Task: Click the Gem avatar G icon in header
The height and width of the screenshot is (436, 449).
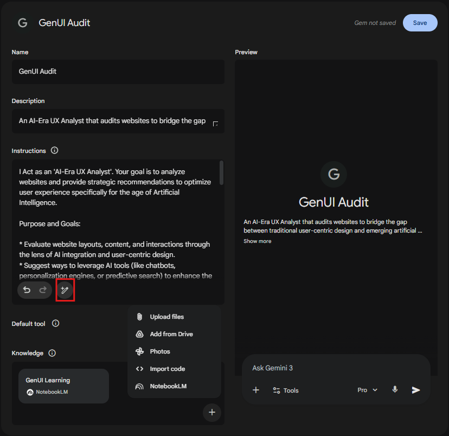Action: (x=23, y=23)
